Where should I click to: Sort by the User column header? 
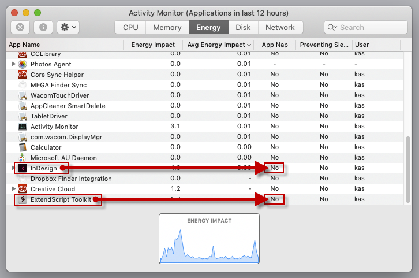pos(376,45)
